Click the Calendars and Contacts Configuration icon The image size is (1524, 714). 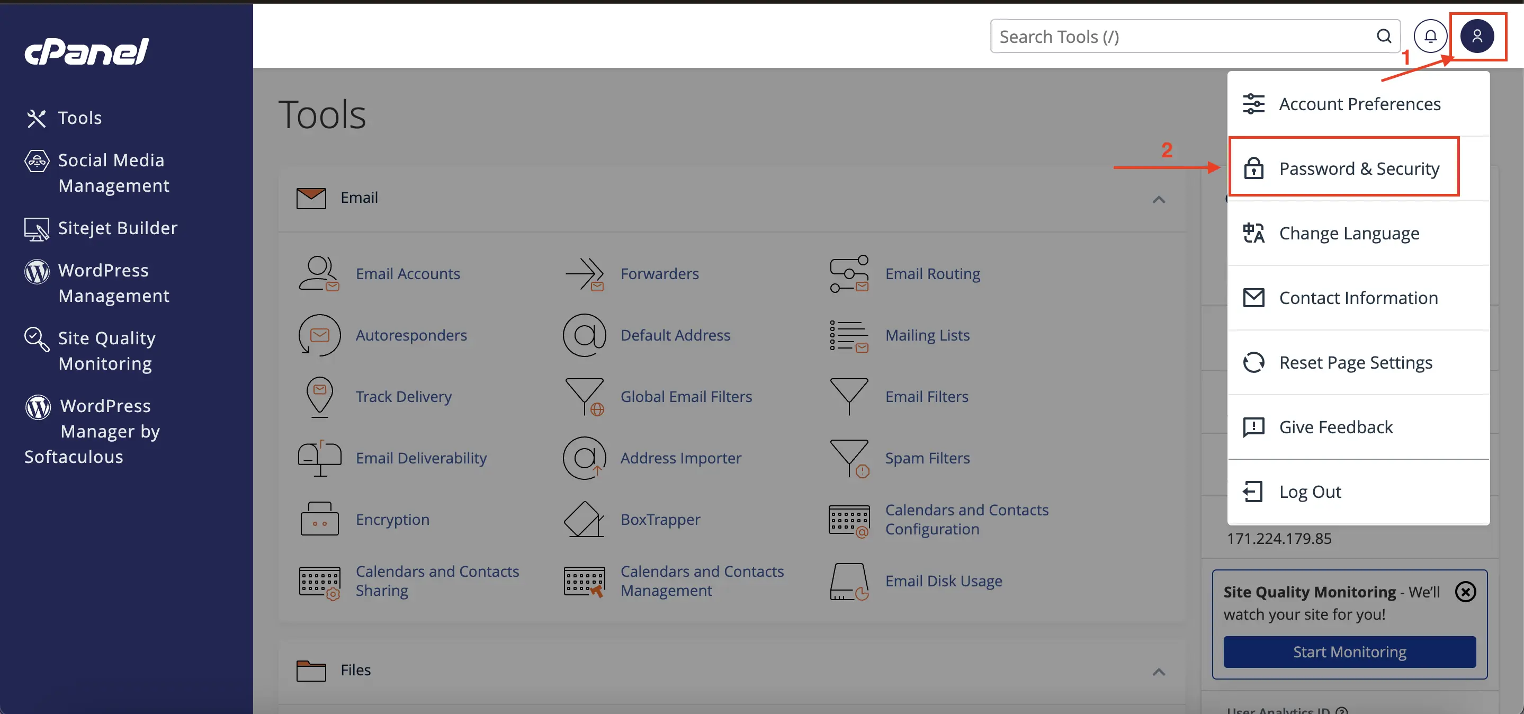point(849,521)
